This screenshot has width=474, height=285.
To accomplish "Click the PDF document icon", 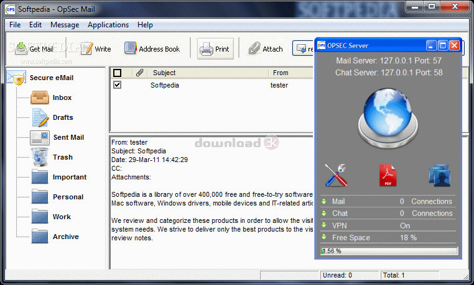I will [x=388, y=175].
